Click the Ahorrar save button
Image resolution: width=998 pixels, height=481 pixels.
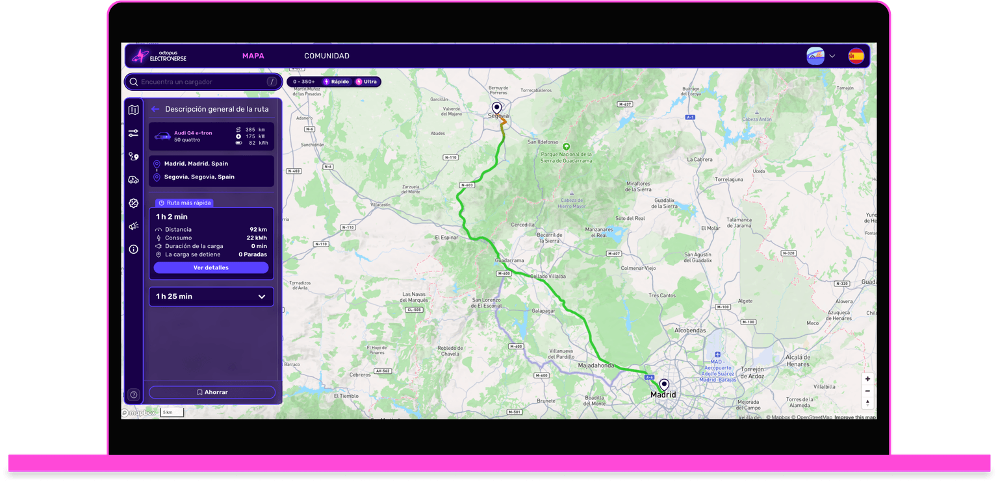[211, 391]
